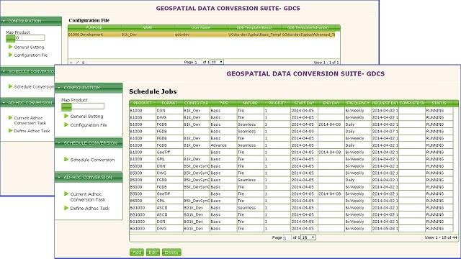Sort Schedule Jobs by the CONFIG FILE column
The image size is (461, 259).
(196, 103)
